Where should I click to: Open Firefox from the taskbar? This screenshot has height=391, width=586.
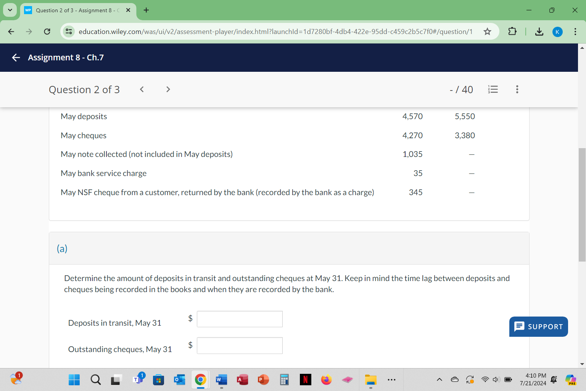click(x=326, y=380)
